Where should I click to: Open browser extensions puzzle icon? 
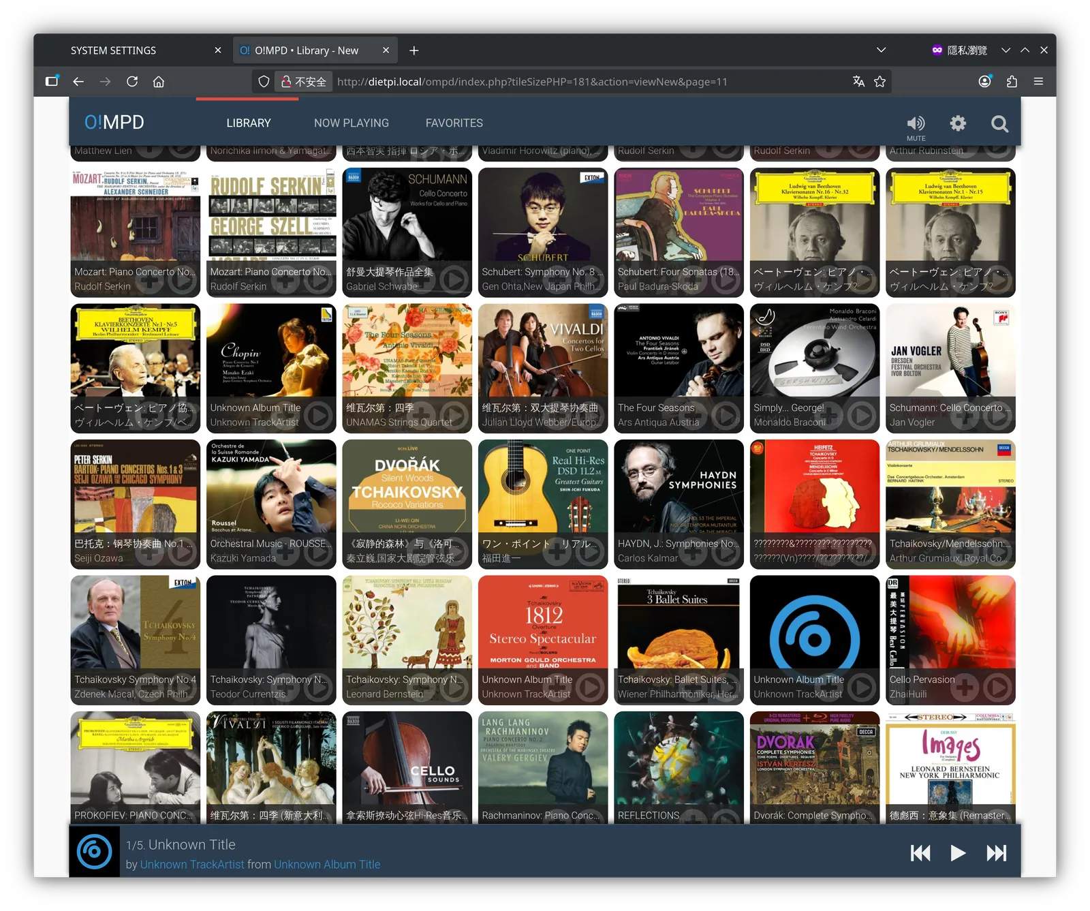point(1012,82)
